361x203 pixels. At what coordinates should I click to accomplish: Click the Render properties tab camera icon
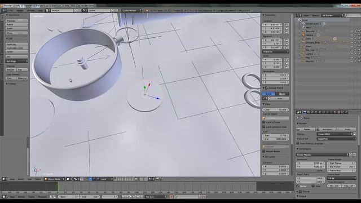pyautogui.click(x=305, y=112)
